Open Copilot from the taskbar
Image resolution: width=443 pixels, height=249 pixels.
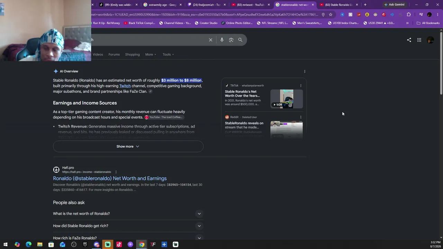point(17,245)
